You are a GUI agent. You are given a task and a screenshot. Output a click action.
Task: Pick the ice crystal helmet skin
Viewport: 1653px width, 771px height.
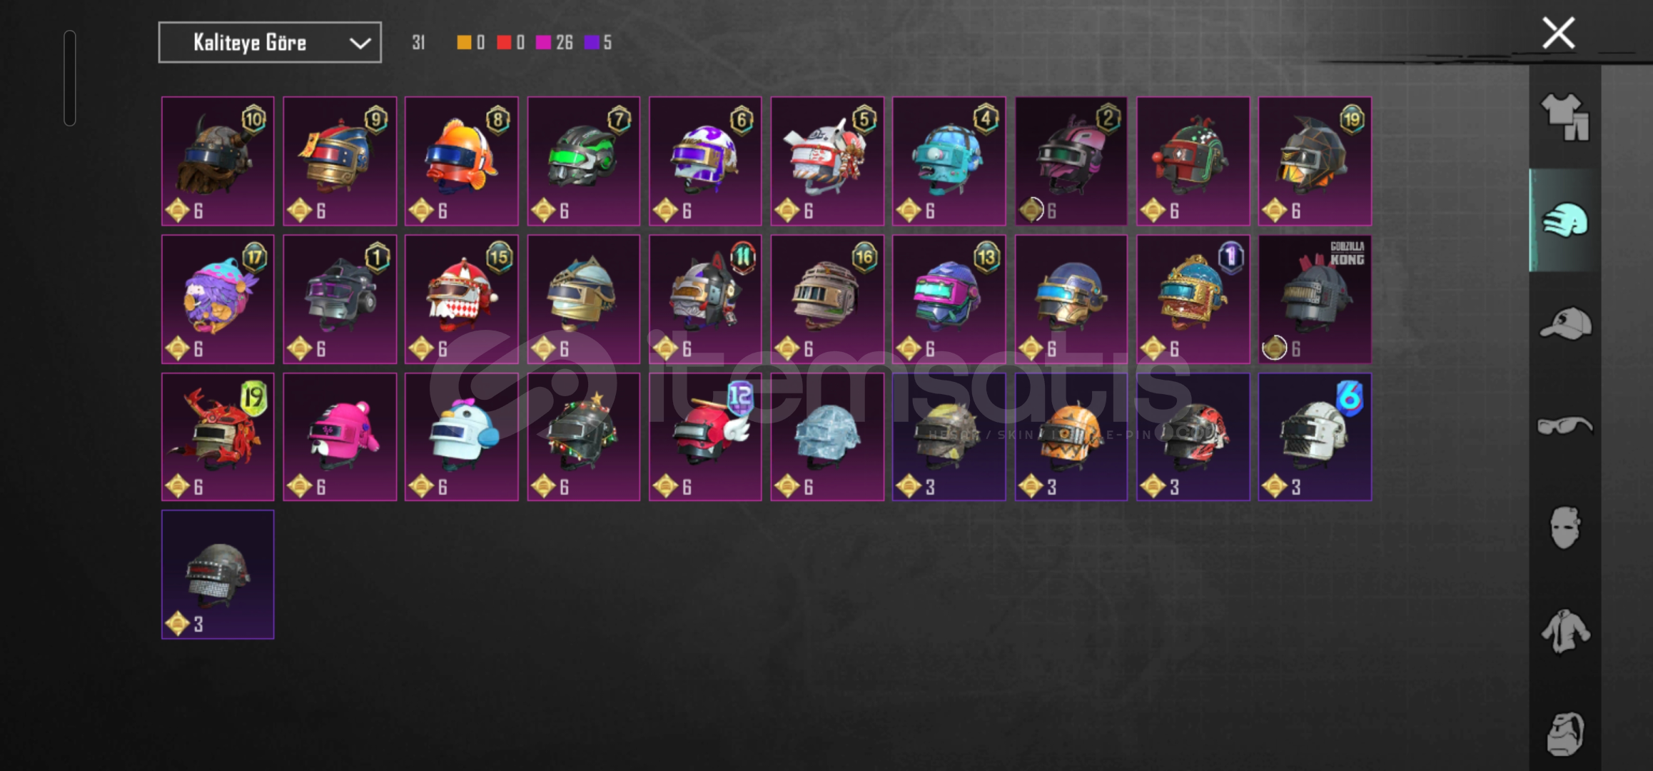coord(827,437)
